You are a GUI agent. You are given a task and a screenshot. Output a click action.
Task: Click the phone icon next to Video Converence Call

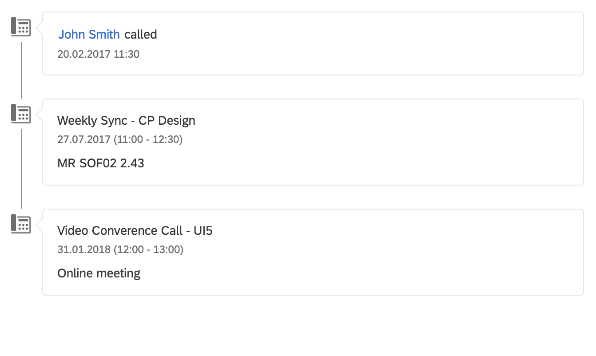[20, 224]
